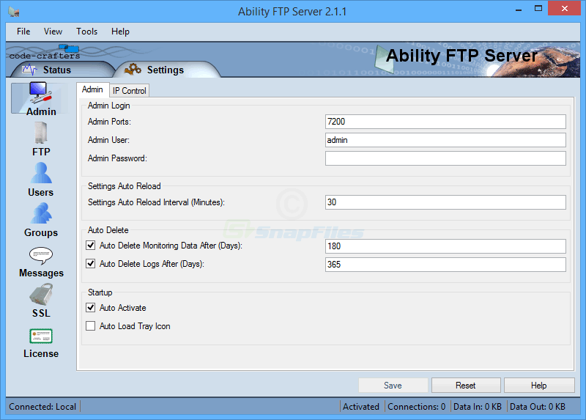Focus the logs days field showing 365
The image size is (586, 420).
tap(445, 265)
